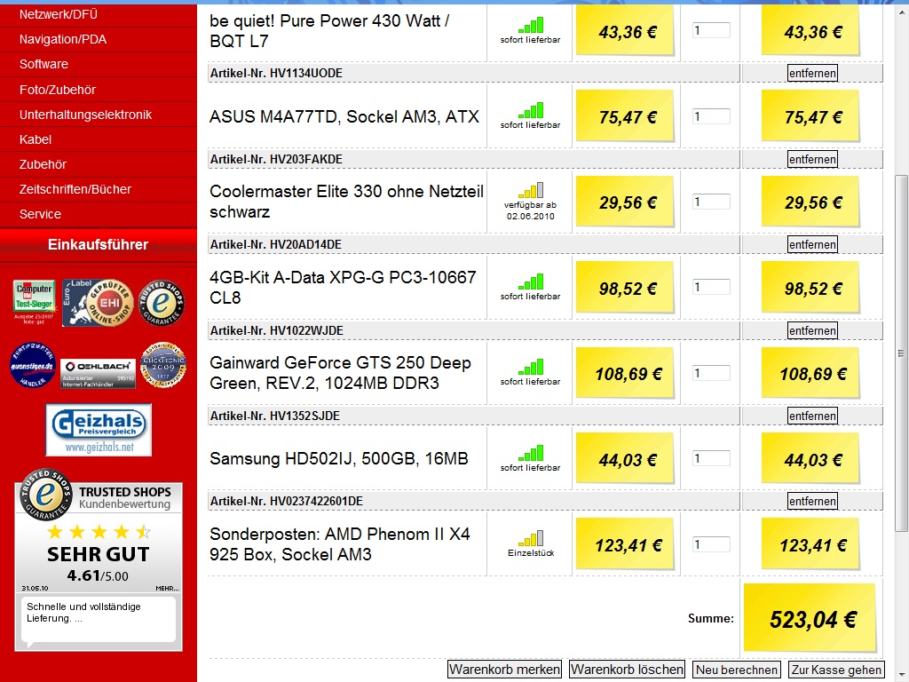Open the Clicktronic 2009 badge
Screen dimensions: 909x682
[163, 365]
